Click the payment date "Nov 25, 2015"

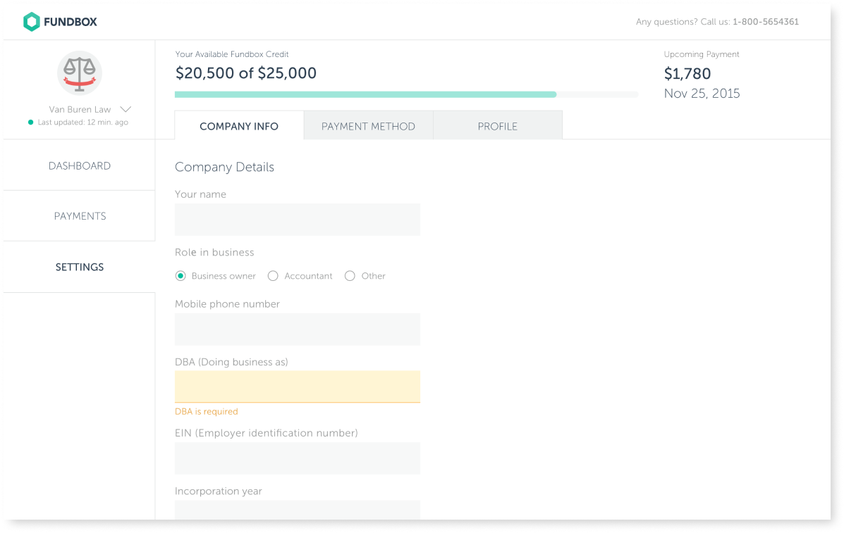(x=702, y=94)
